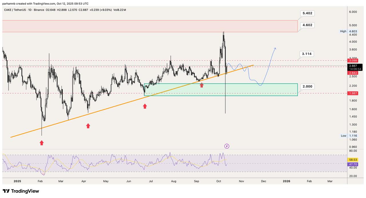The height and width of the screenshot is (198, 366).
Task: Click the purple lightning bolt event icon
Action: (227, 146)
